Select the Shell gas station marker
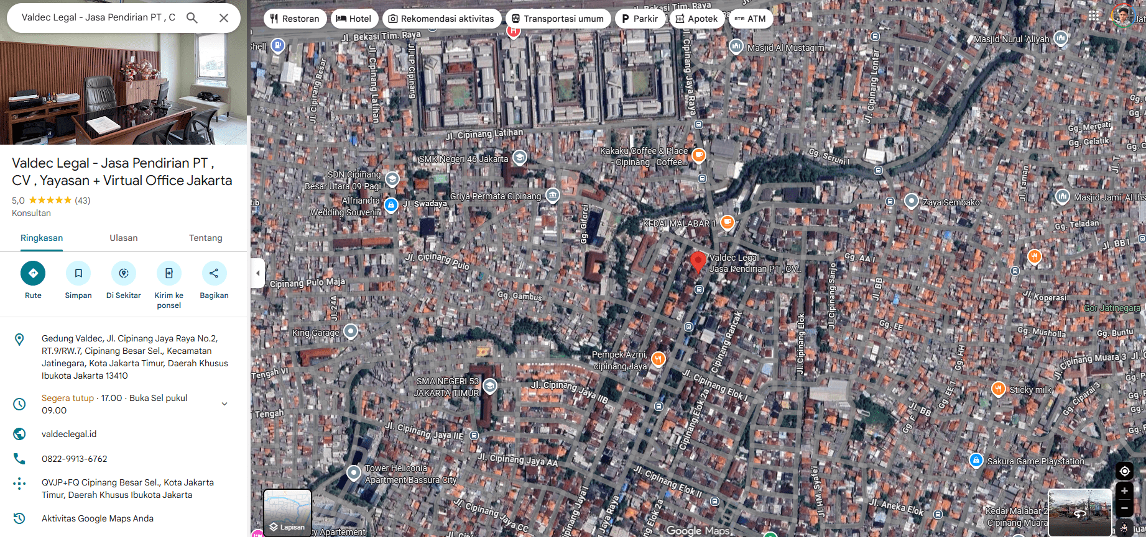1146x537 pixels. 278,45
